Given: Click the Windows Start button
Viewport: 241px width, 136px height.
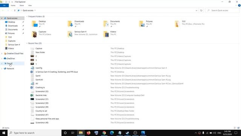Looking at the screenshot, I should (4, 133).
